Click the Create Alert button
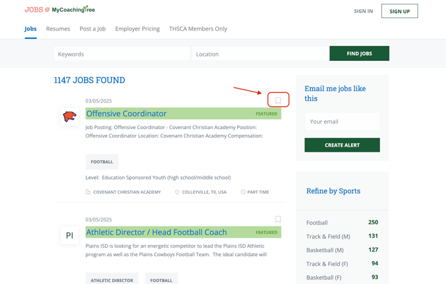The width and height of the screenshot is (446, 284). click(342, 145)
